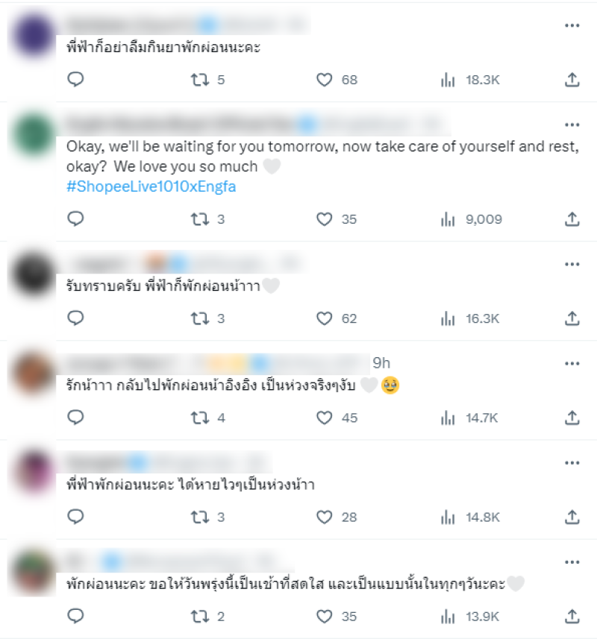Open the #ShopeeLive1010xEngfa hashtag
This screenshot has width=597, height=639.
pyautogui.click(x=151, y=186)
